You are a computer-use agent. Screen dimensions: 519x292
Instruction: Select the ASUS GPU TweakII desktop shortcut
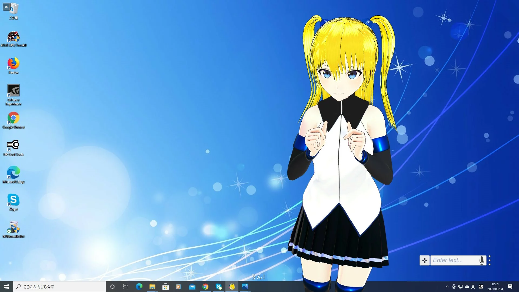coord(14,39)
